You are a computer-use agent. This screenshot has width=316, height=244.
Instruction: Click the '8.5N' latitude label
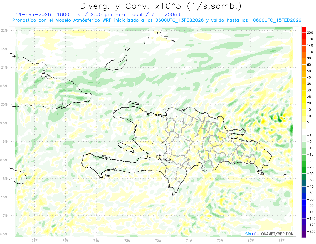pos(4,160)
